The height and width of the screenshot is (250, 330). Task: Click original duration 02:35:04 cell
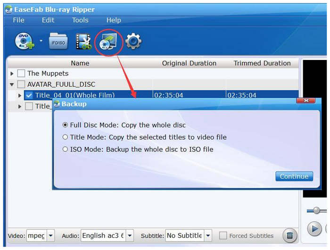pyautogui.click(x=169, y=95)
